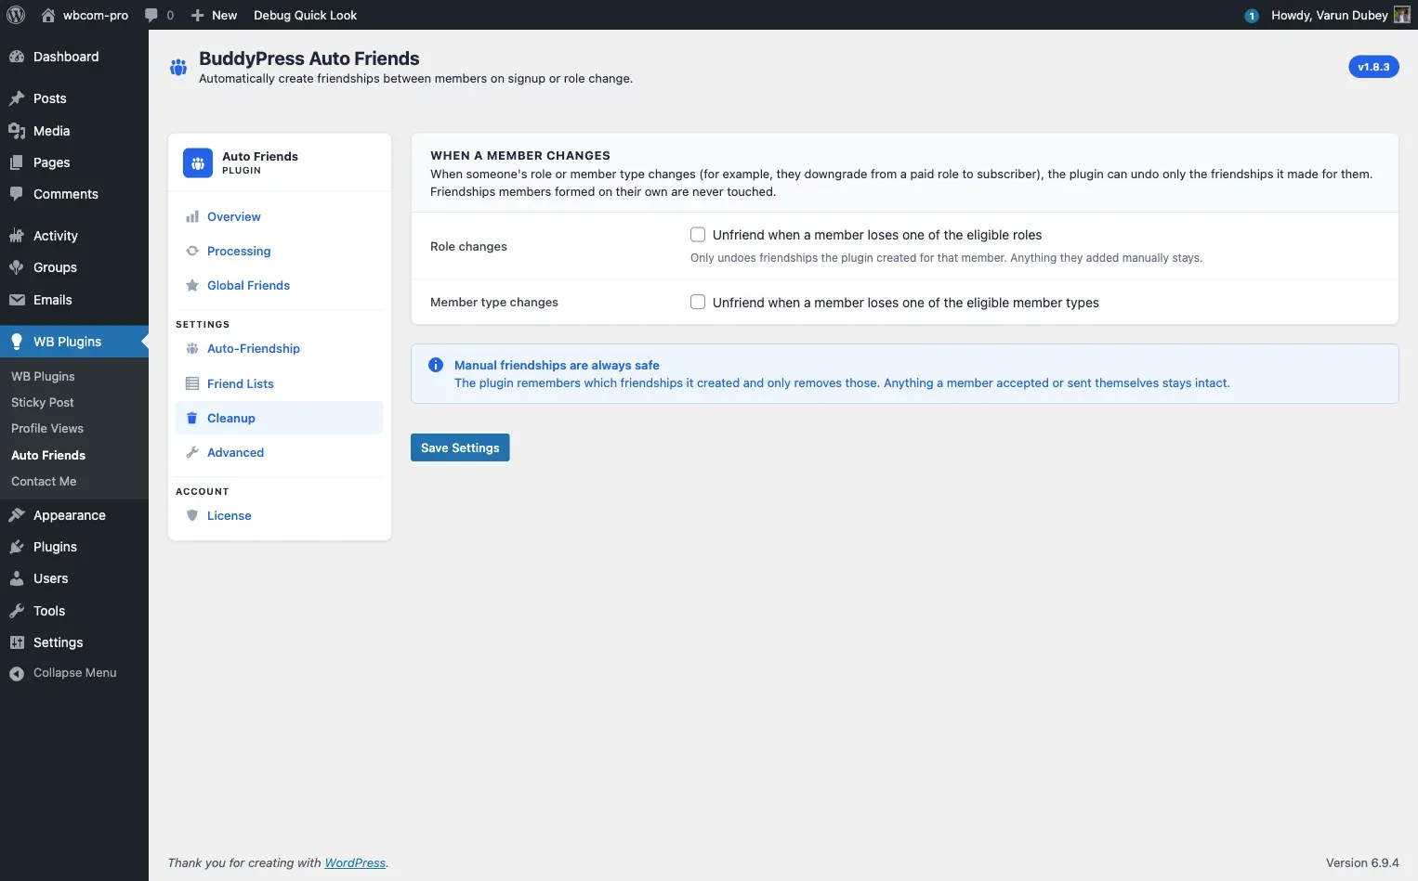The width and height of the screenshot is (1418, 881).
Task: Open the notification badge showing 1
Action: 1252,16
